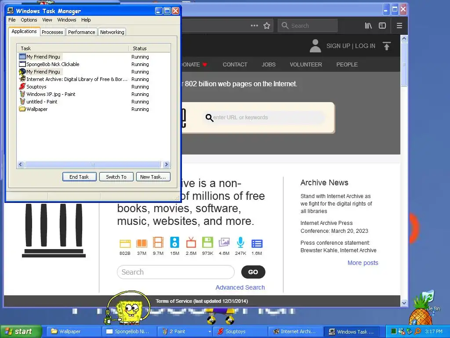Open the TV (2.5M) icon
This screenshot has height=338, width=450.
191,242
